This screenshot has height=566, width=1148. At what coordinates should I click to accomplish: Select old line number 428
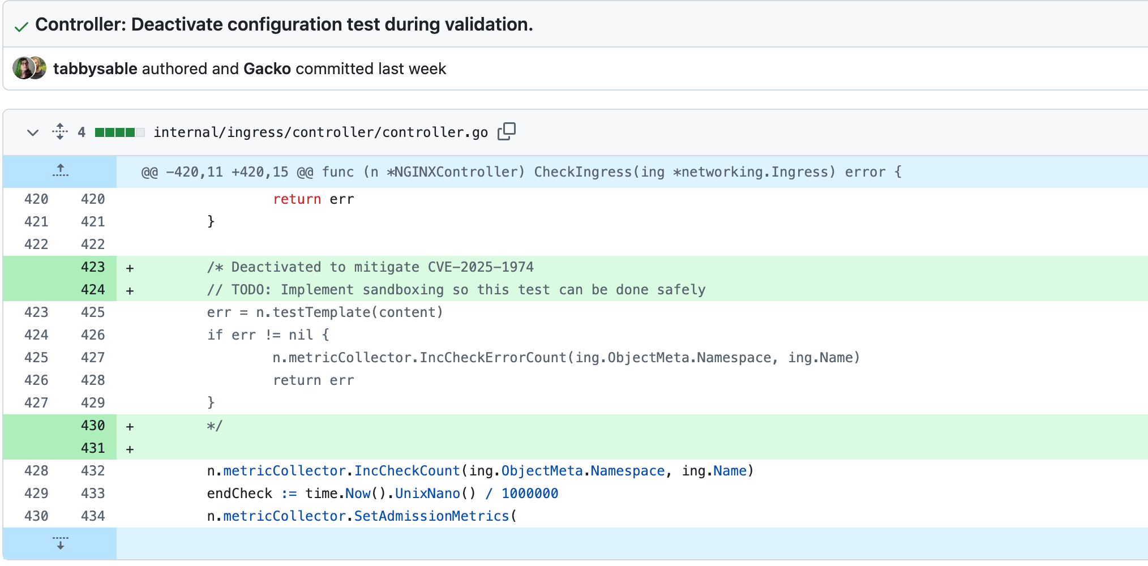(x=36, y=471)
